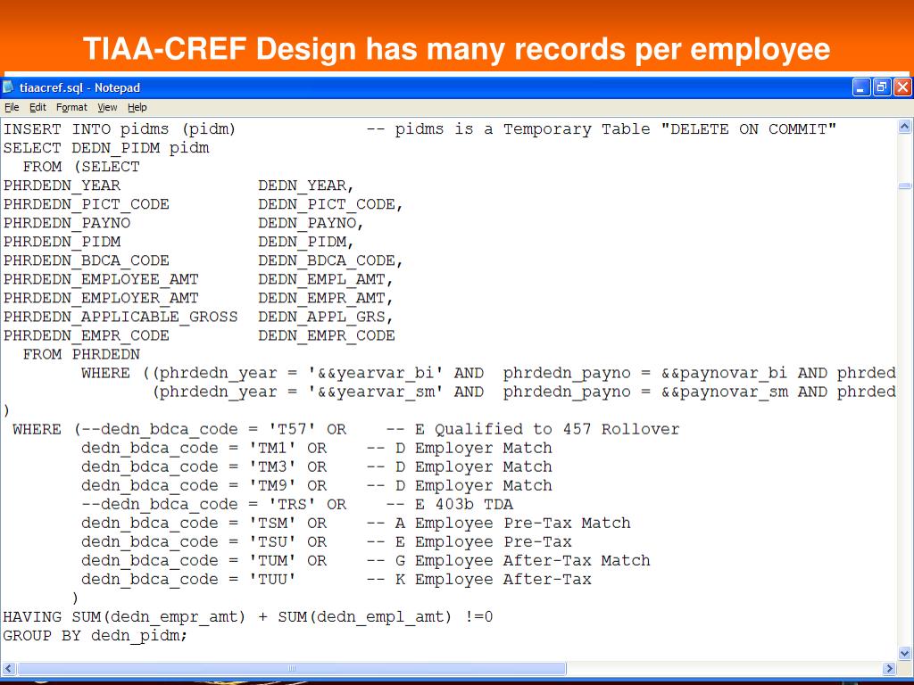This screenshot has height=685, width=914.
Task: Click the 'PHRDEDN_YEAR' column name
Action: tap(62, 186)
